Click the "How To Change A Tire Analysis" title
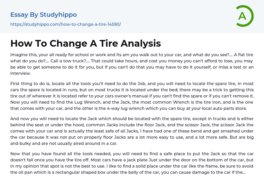This screenshot has height=190, width=264. [x=86, y=43]
